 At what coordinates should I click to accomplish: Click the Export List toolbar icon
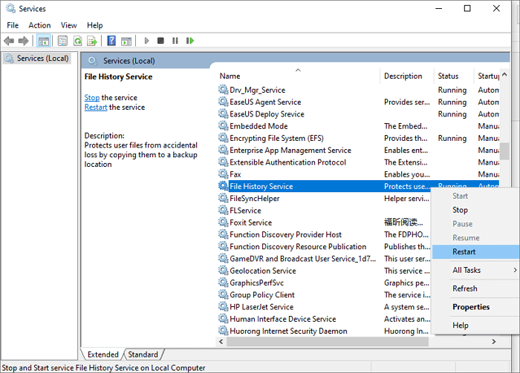(x=91, y=41)
